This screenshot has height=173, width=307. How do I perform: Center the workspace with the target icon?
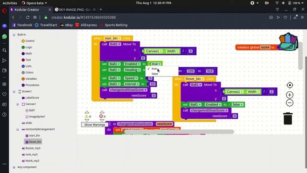290,85
